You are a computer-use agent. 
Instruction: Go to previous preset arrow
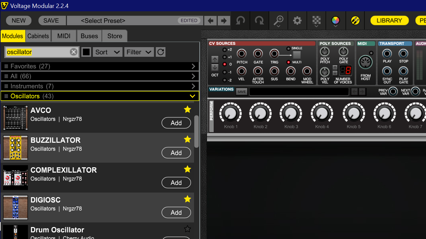click(210, 21)
